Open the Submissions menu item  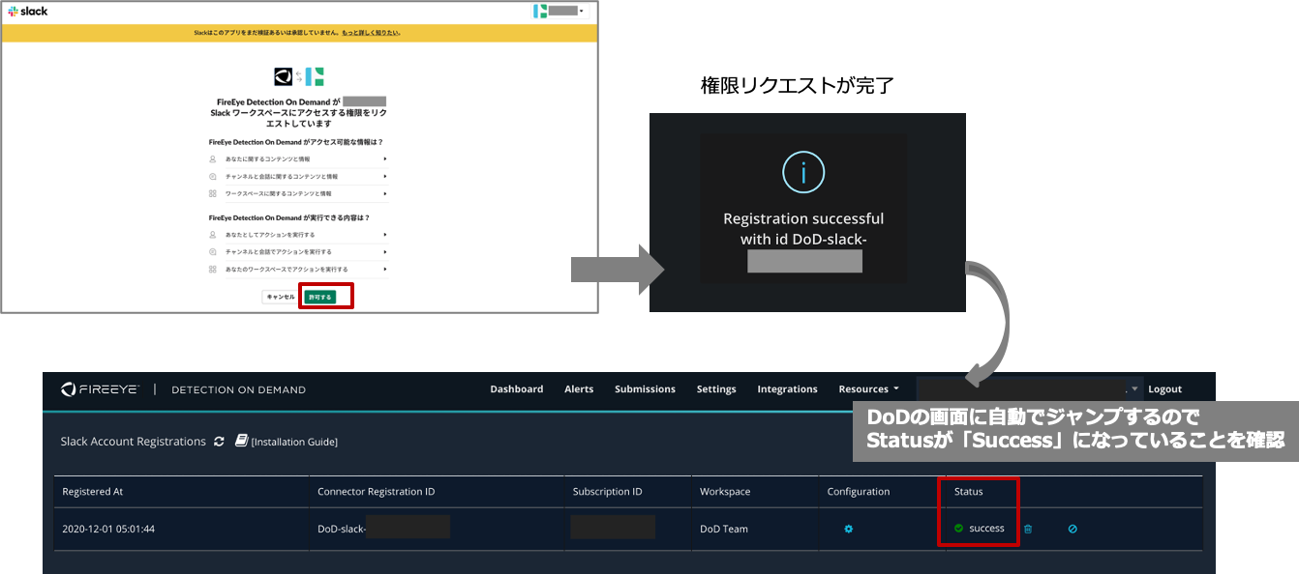tap(645, 389)
